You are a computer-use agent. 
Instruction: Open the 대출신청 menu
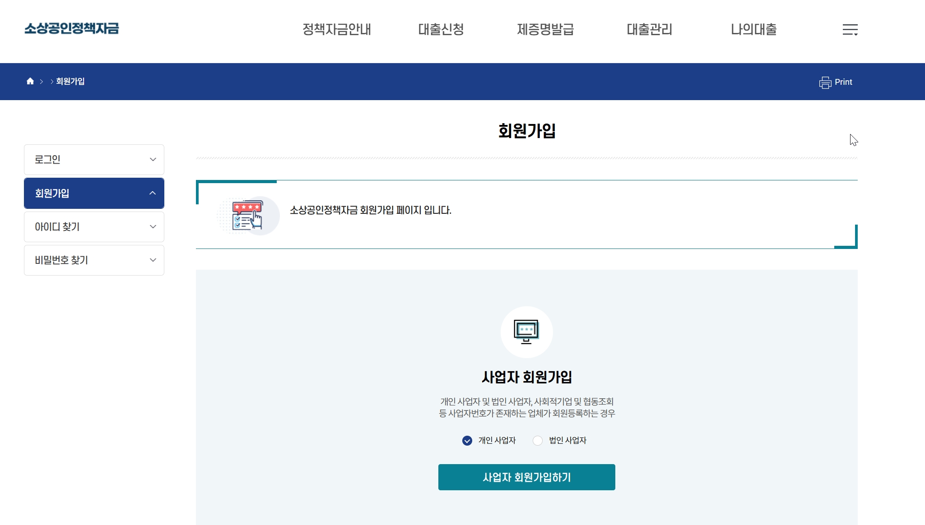(441, 29)
